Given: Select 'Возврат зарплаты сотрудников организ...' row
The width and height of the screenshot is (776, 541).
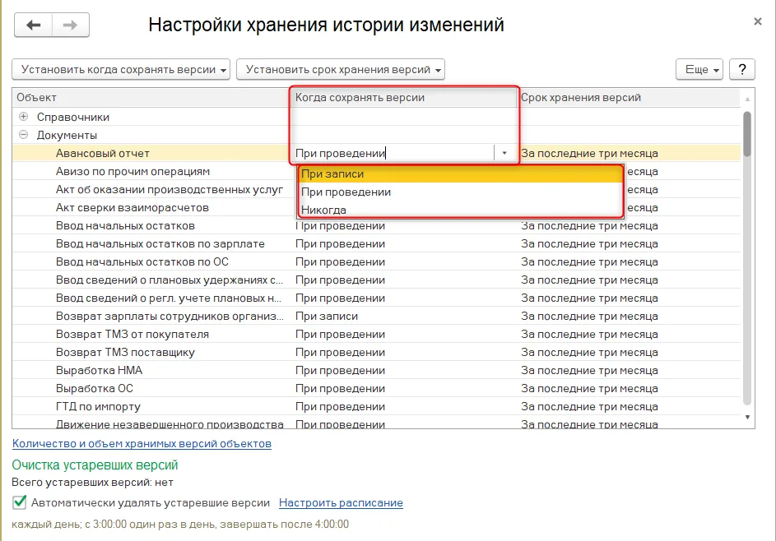Looking at the screenshot, I should point(377,316).
